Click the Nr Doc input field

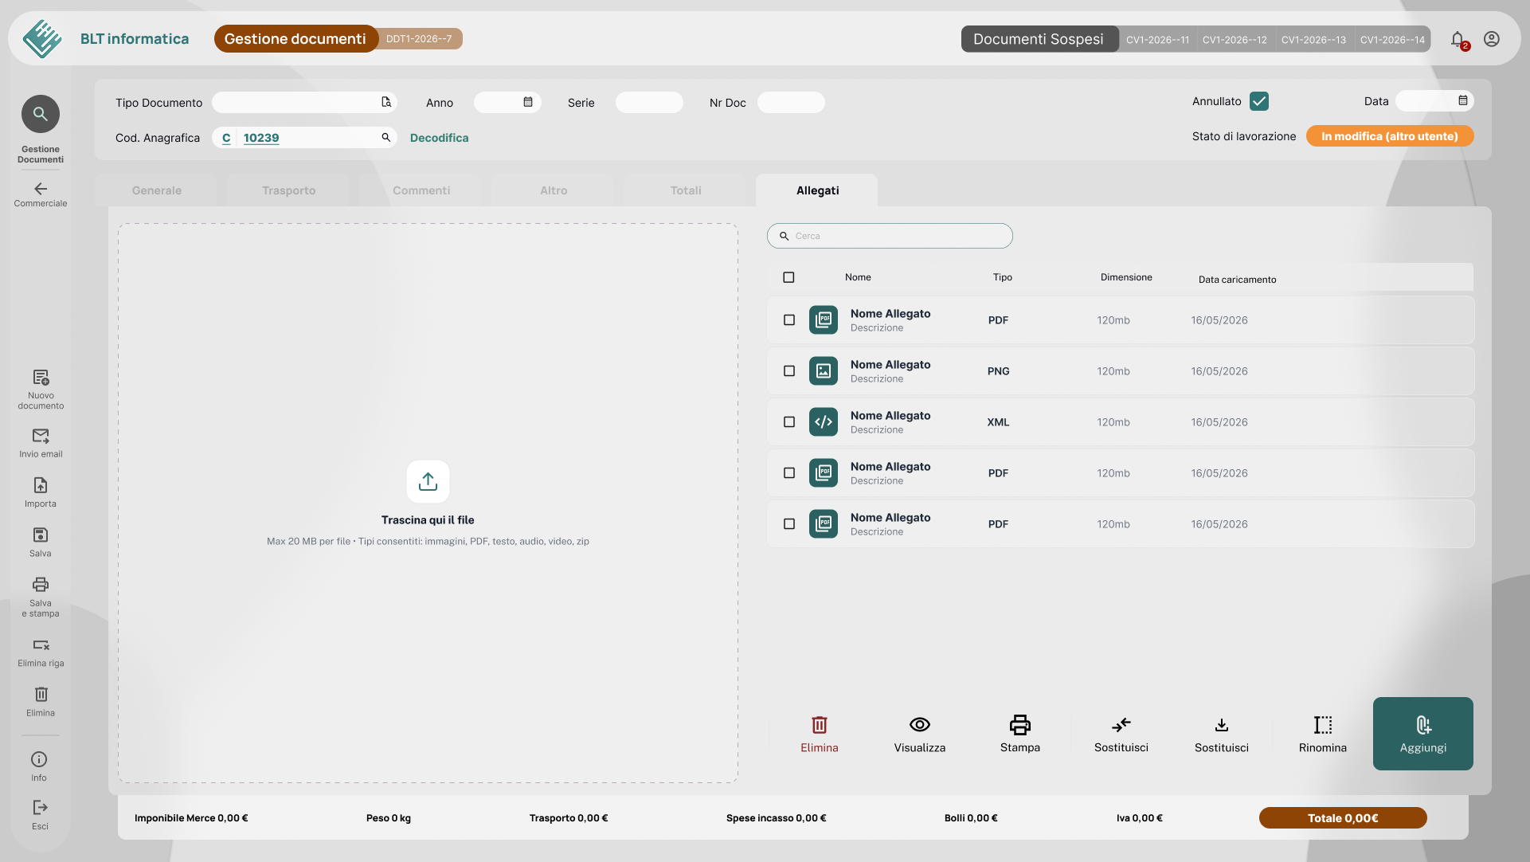tap(791, 102)
